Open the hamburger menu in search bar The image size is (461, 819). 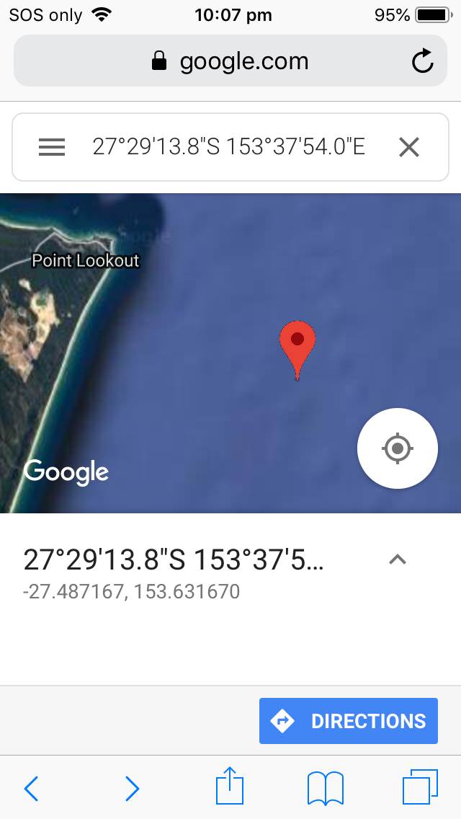point(52,147)
